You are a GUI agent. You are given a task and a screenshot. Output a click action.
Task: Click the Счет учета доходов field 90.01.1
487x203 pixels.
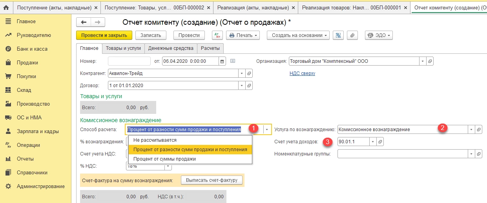[353, 141]
